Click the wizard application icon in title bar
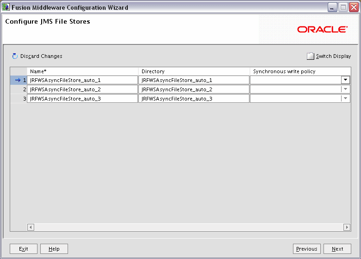 (x=6, y=7)
